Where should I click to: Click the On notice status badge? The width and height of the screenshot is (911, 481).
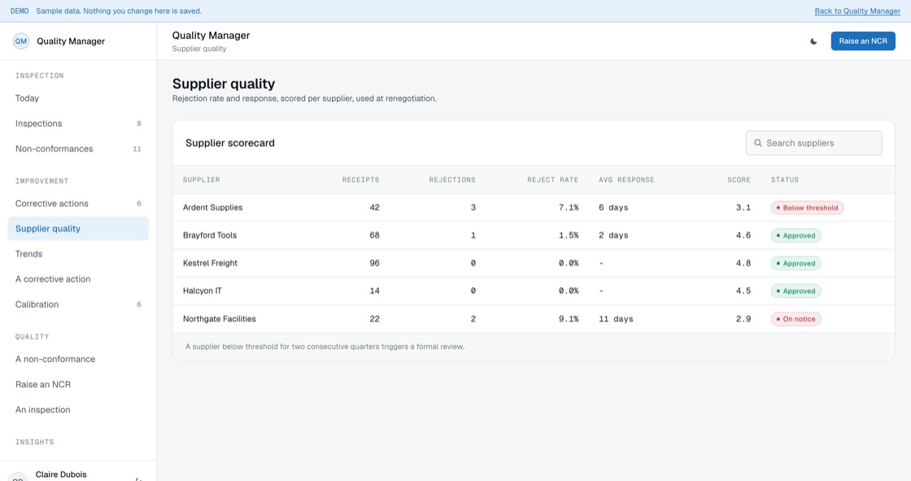coord(795,319)
